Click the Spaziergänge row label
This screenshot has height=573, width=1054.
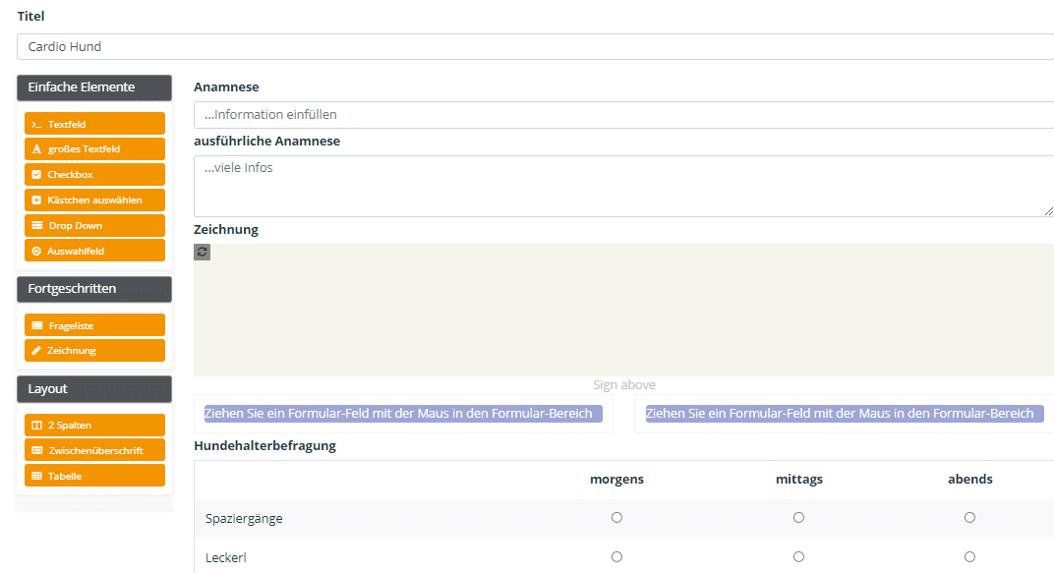(244, 519)
